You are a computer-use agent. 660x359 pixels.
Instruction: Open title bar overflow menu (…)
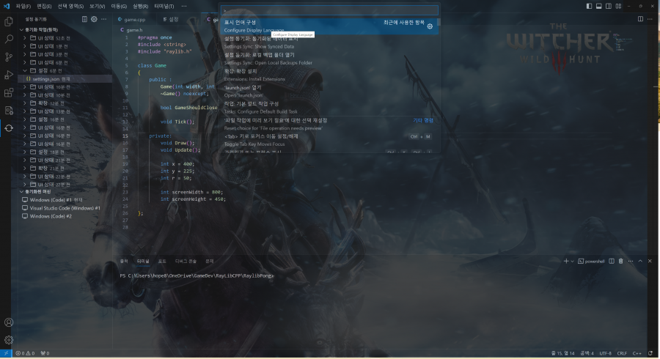(x=184, y=7)
